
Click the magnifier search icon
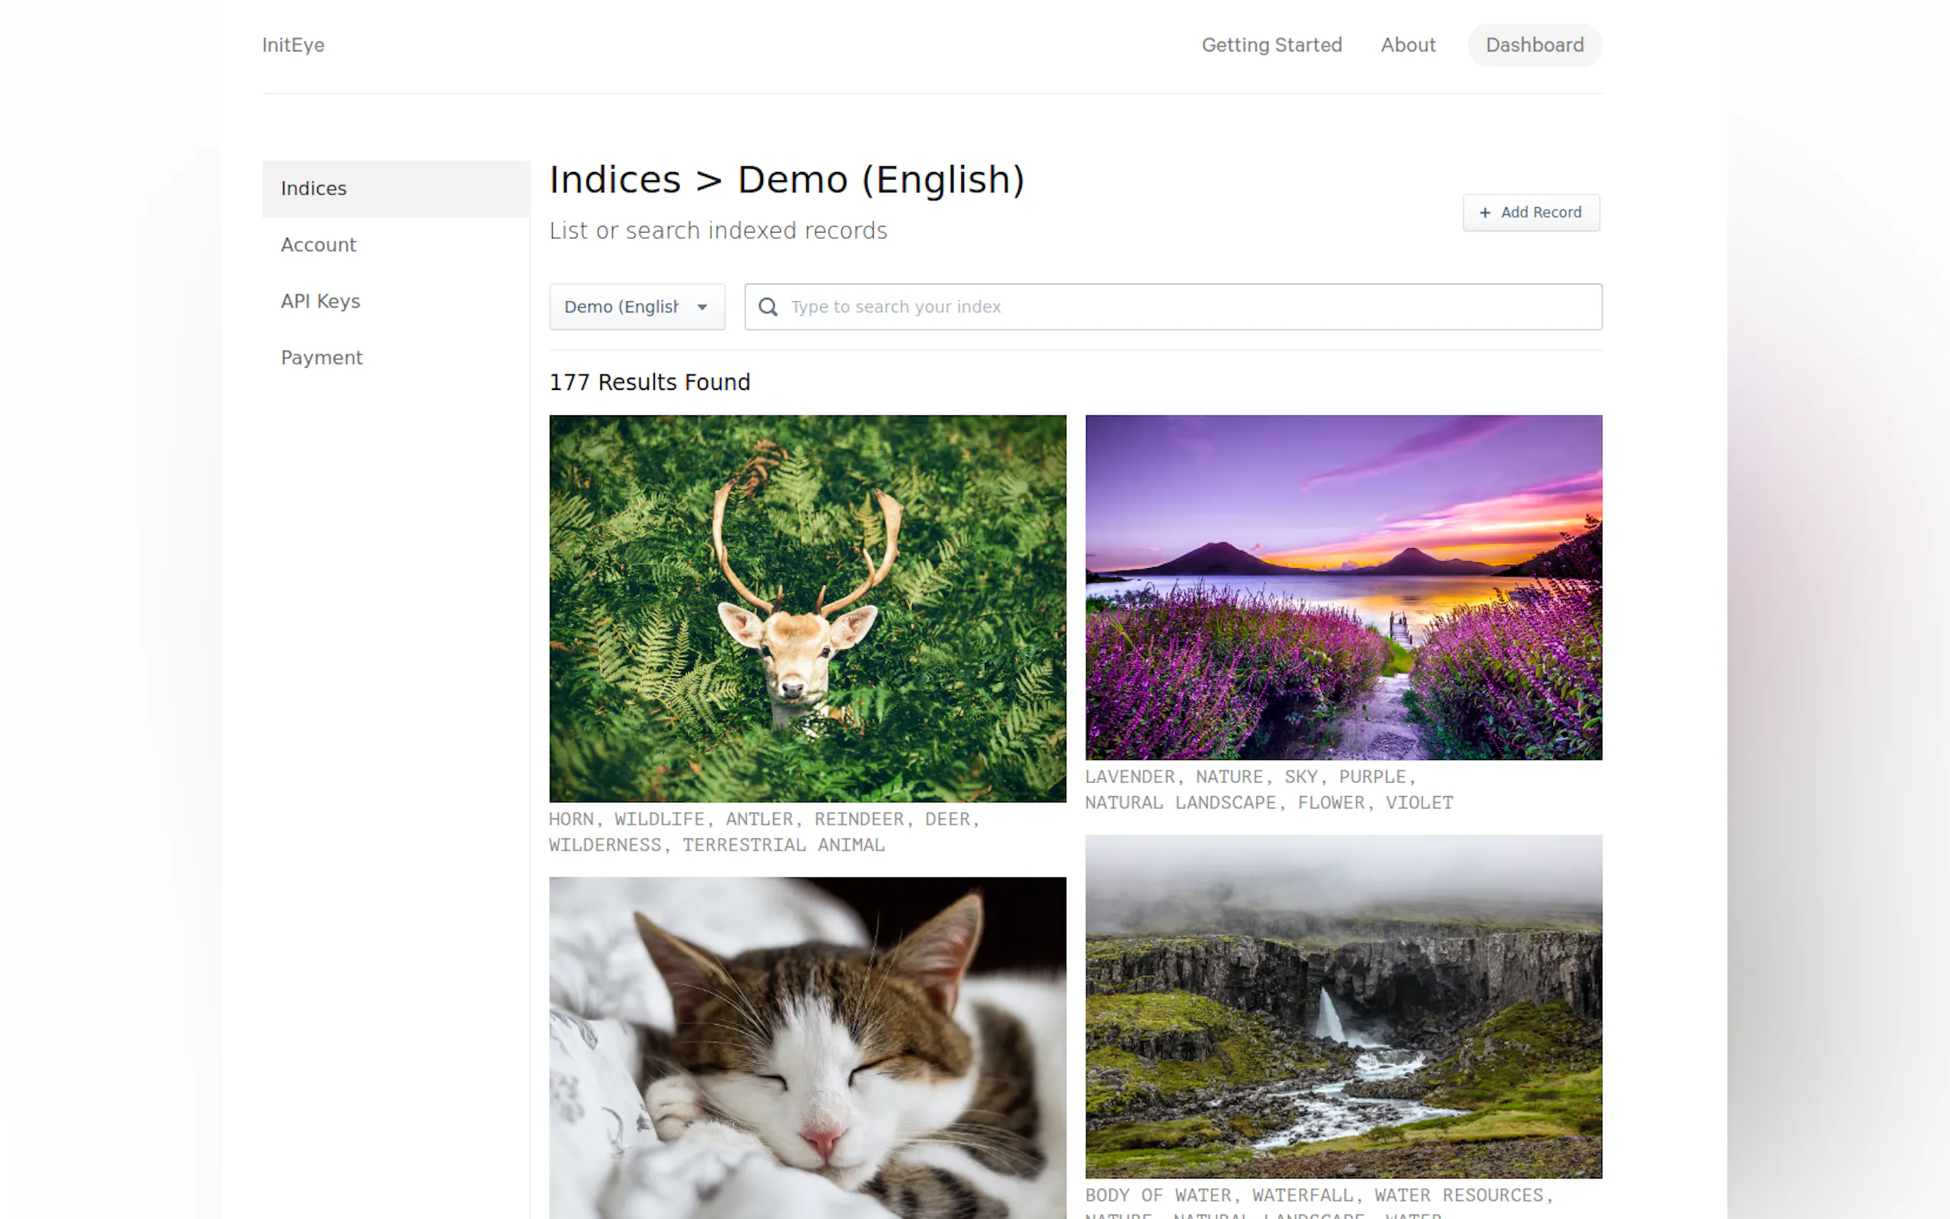768,306
